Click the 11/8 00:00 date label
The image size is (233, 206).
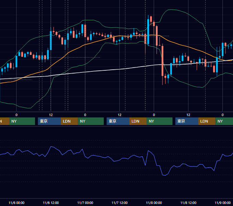[x=154, y=203]
